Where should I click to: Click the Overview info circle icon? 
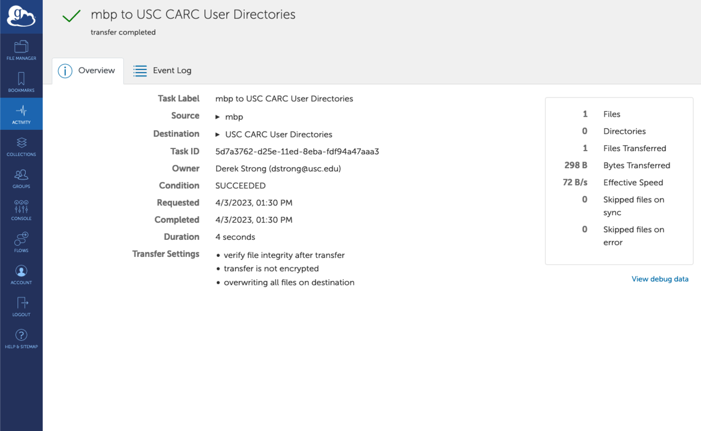pyautogui.click(x=65, y=71)
